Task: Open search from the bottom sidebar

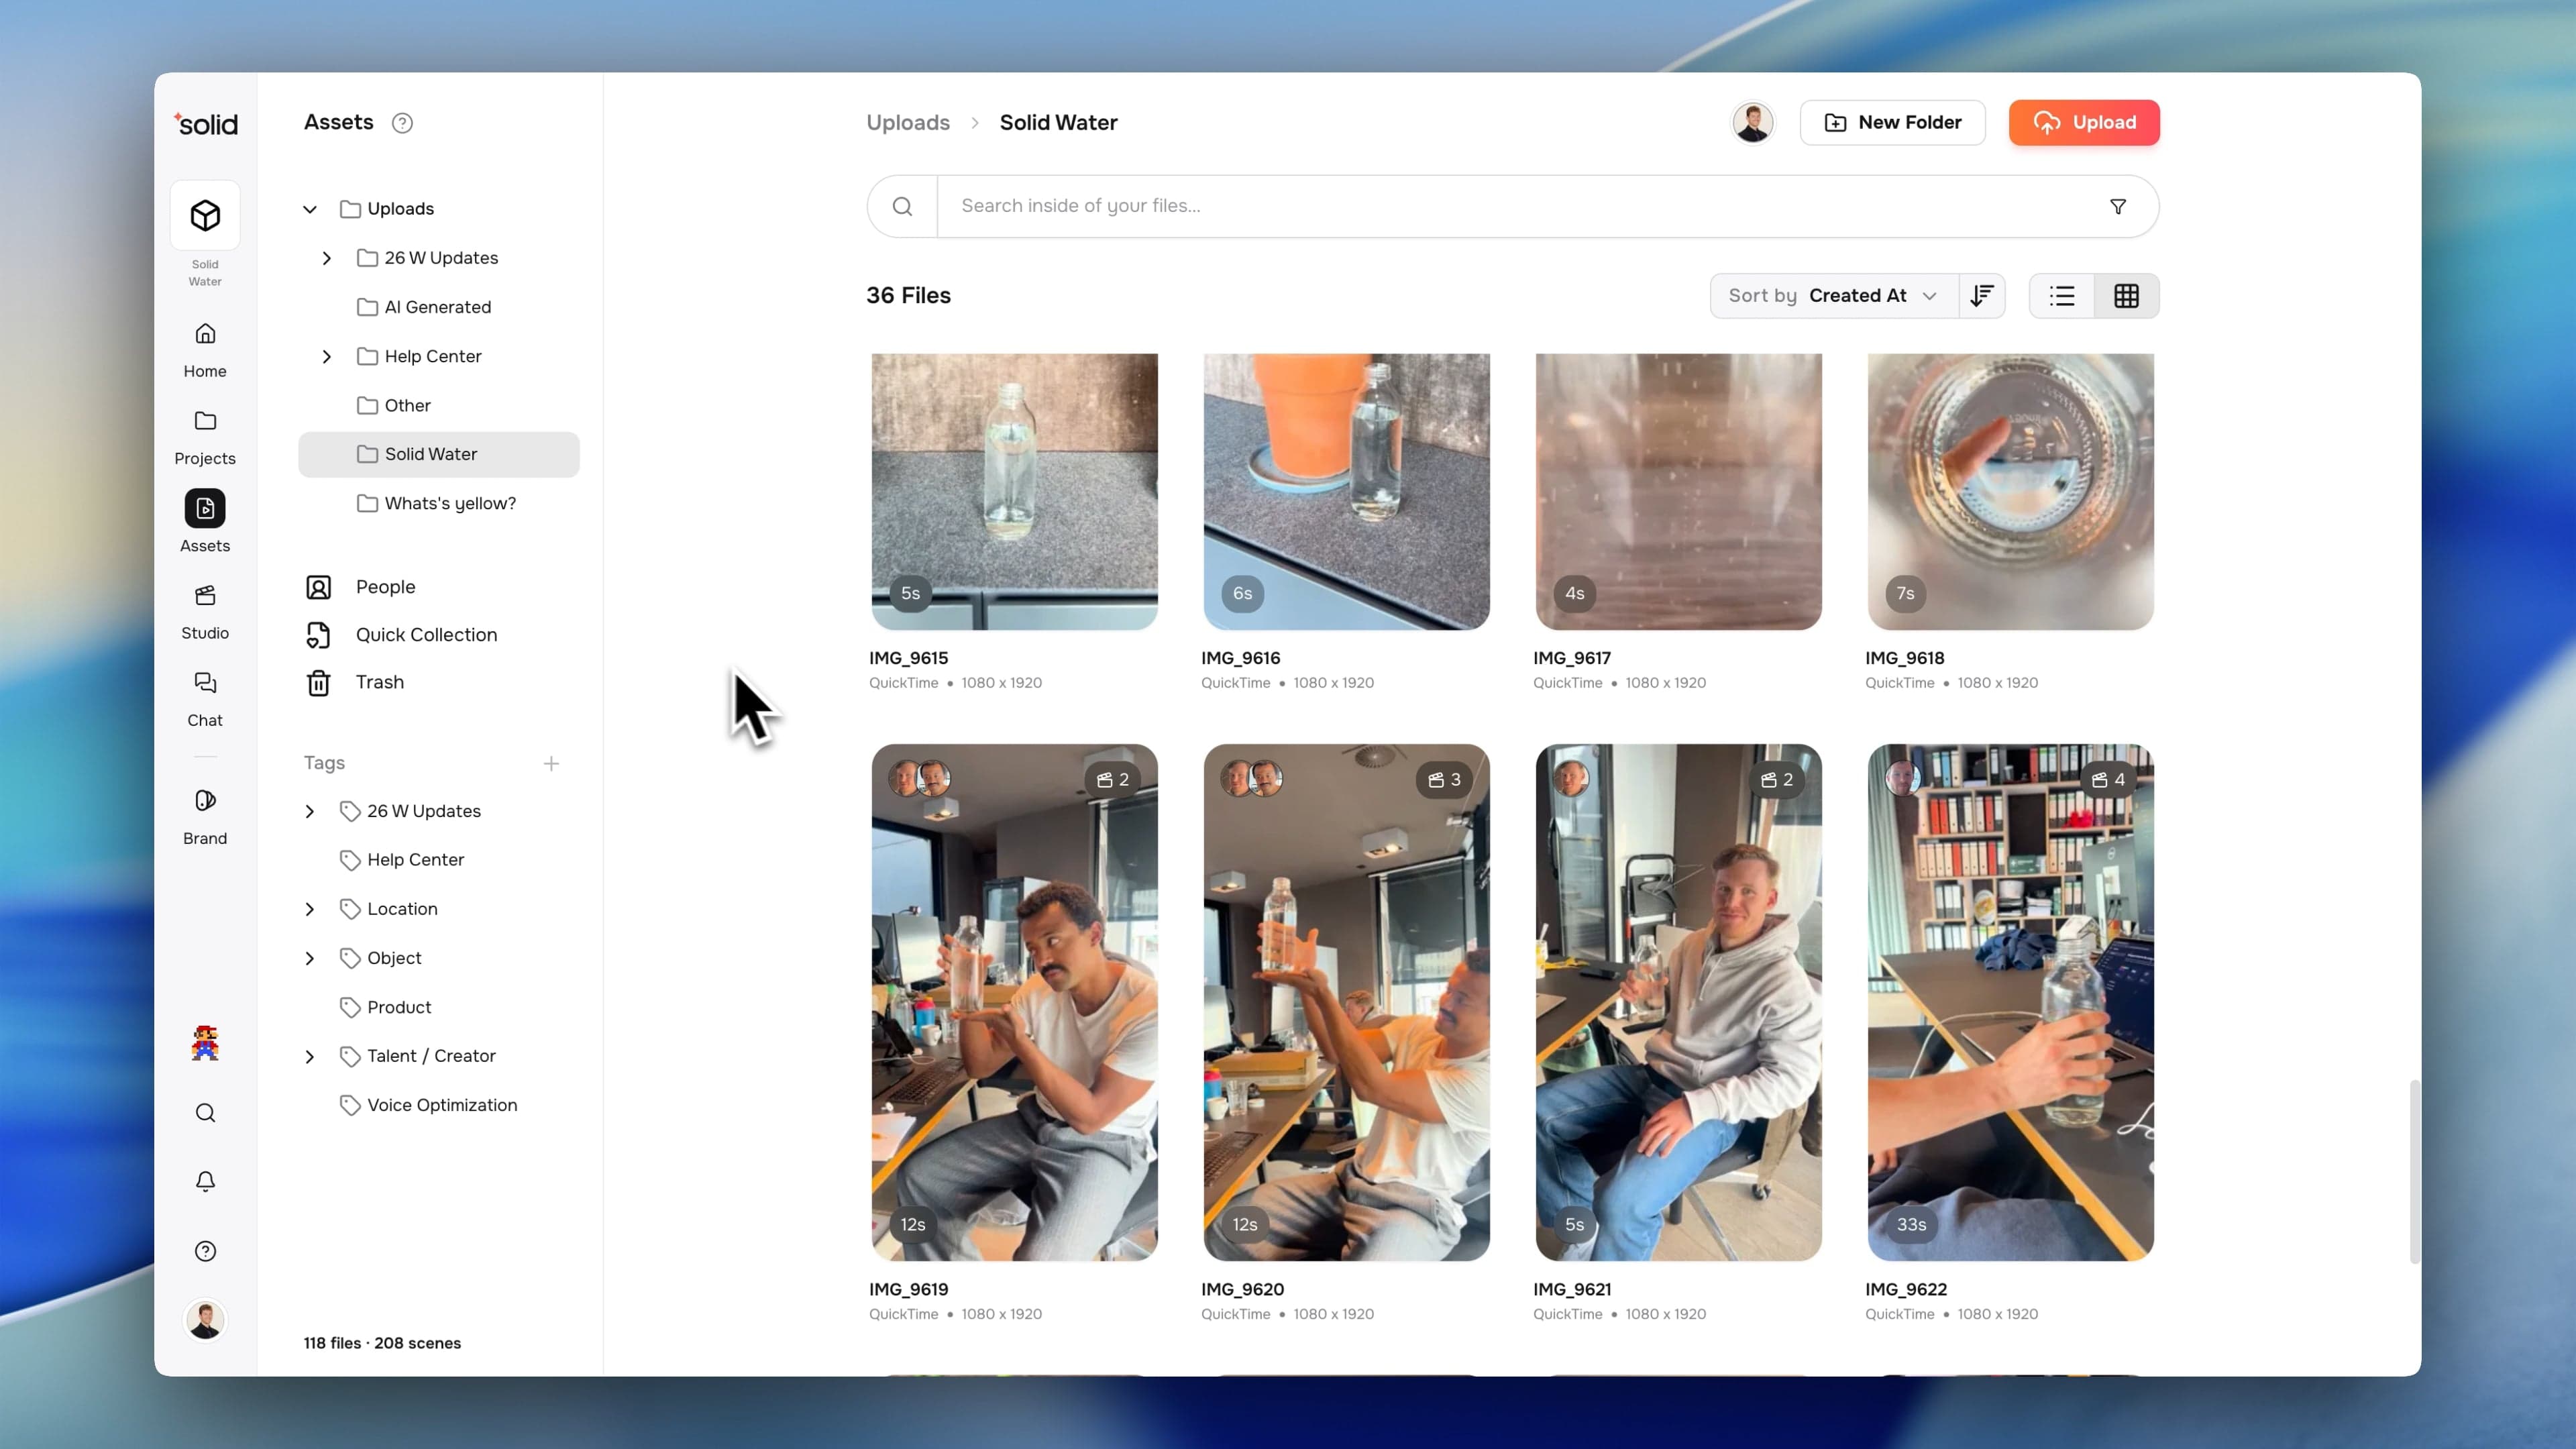Action: pyautogui.click(x=205, y=1113)
